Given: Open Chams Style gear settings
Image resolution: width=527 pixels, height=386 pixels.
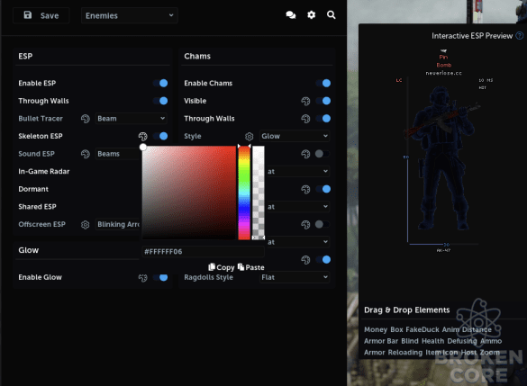Looking at the screenshot, I should coord(249,136).
